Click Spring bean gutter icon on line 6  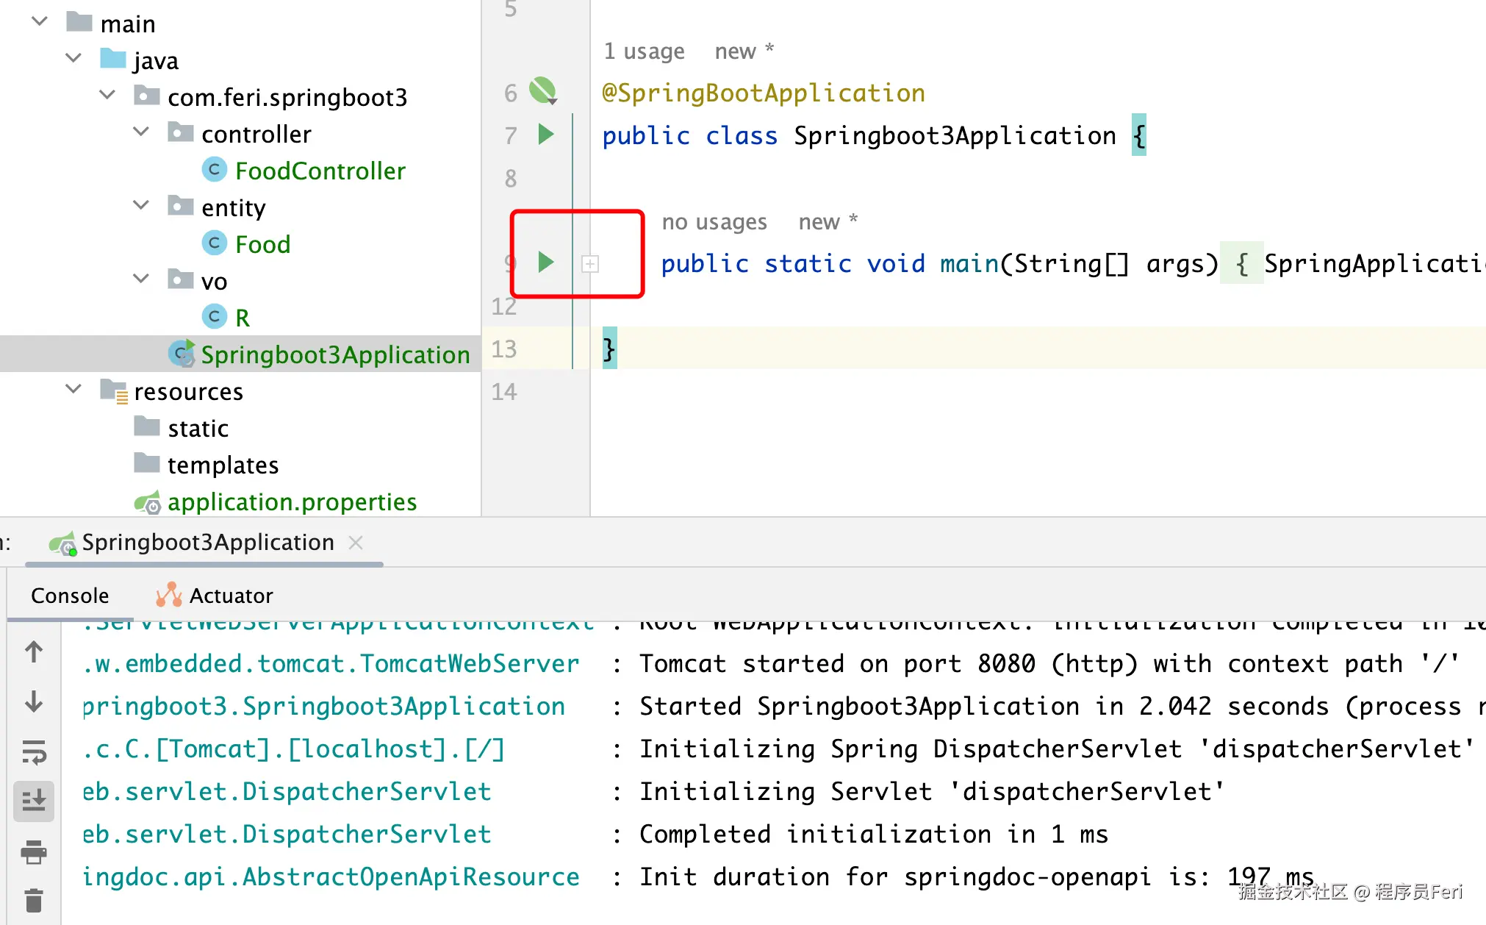542,91
